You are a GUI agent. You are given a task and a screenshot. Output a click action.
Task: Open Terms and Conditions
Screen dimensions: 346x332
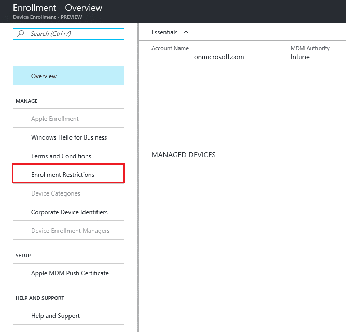68,156
